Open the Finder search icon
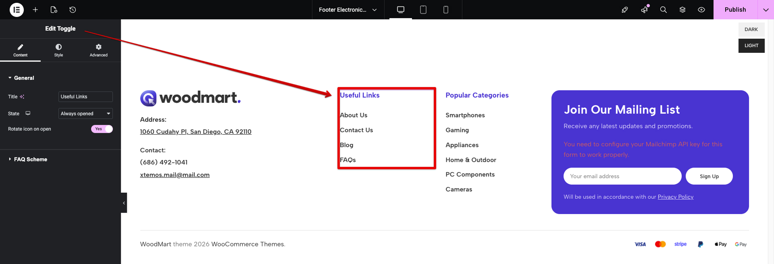This screenshot has width=774, height=264. (x=663, y=10)
